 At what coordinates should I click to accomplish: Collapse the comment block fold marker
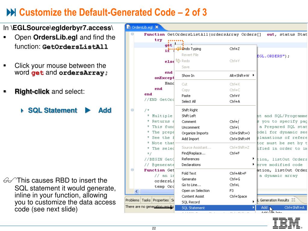point(132,110)
